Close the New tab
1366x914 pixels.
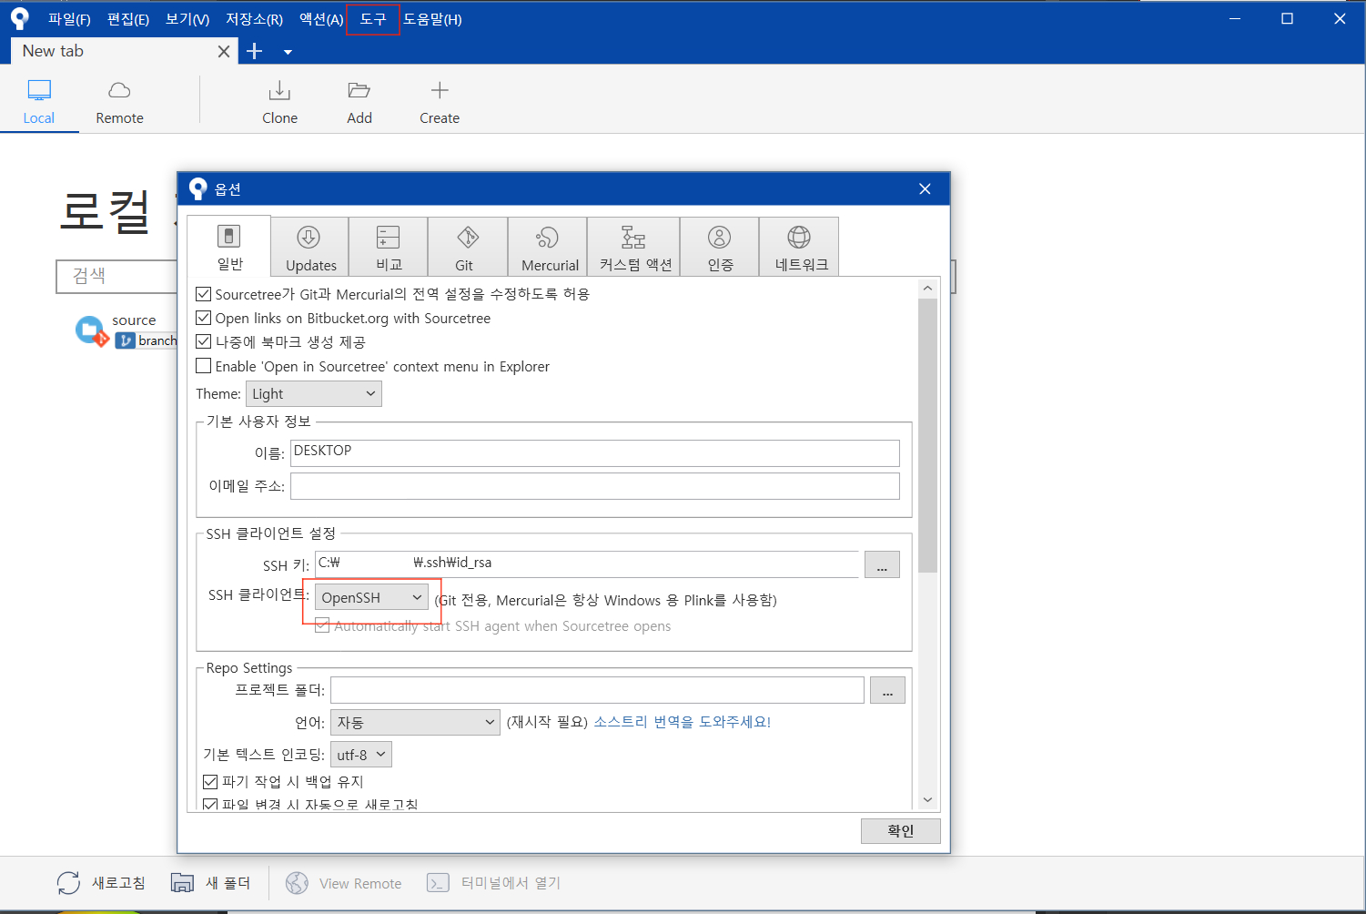pos(224,52)
